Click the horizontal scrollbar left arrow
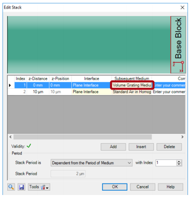The width and height of the screenshot is (190, 197). [x=10, y=137]
